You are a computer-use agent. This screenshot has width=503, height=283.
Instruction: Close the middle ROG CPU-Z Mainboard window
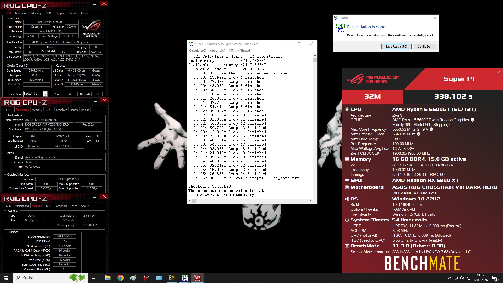(105, 100)
